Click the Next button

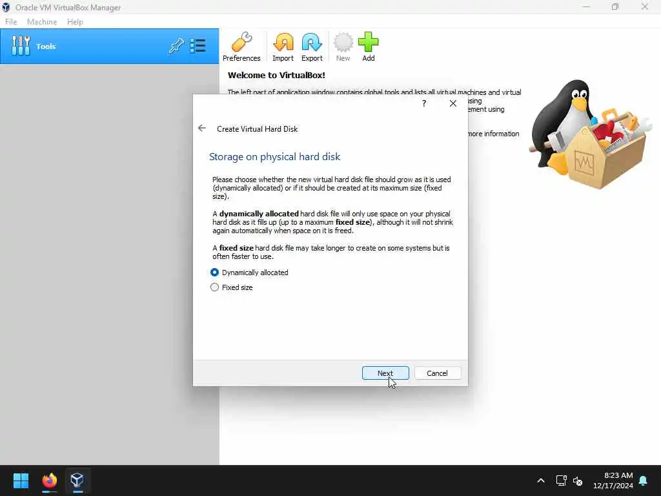tap(385, 373)
